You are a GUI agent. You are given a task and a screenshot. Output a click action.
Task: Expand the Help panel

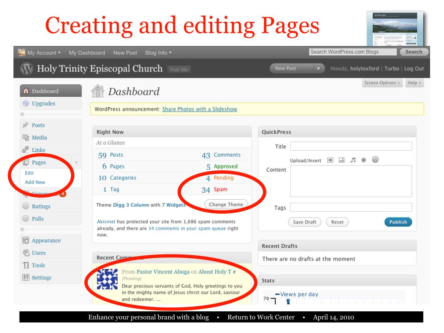[x=414, y=82]
